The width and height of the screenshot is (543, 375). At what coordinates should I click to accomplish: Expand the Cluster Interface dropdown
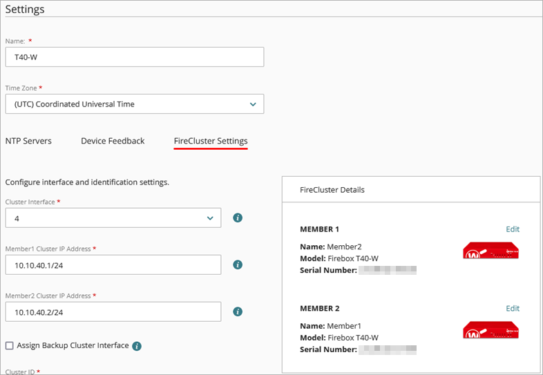coord(113,218)
